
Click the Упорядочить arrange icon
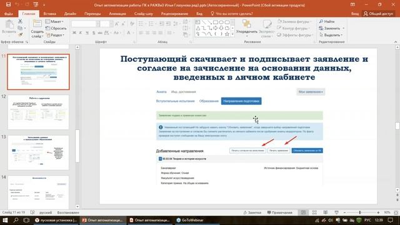click(246, 24)
